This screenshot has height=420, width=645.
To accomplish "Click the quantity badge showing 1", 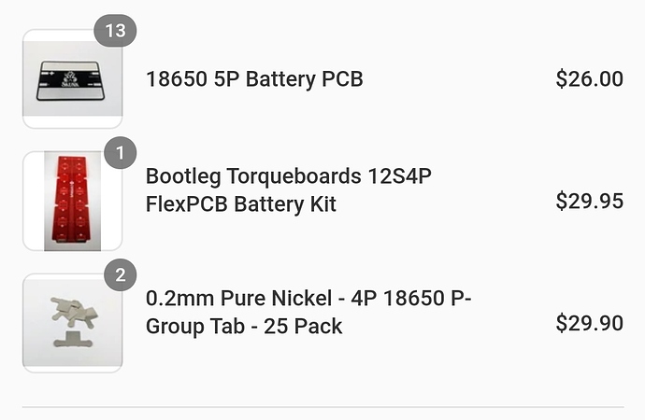I will [120, 153].
